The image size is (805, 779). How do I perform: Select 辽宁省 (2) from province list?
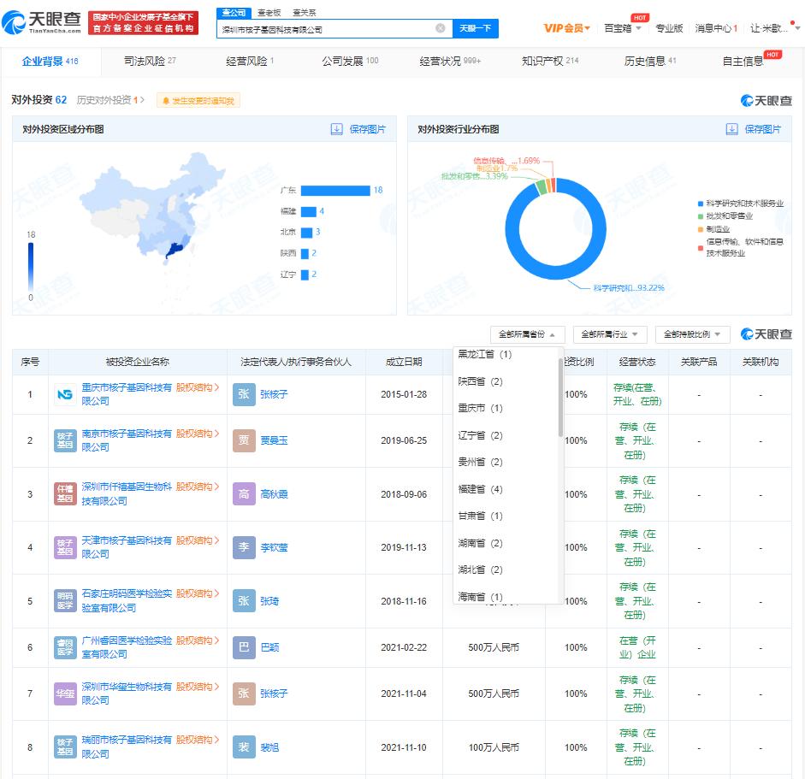(x=480, y=435)
